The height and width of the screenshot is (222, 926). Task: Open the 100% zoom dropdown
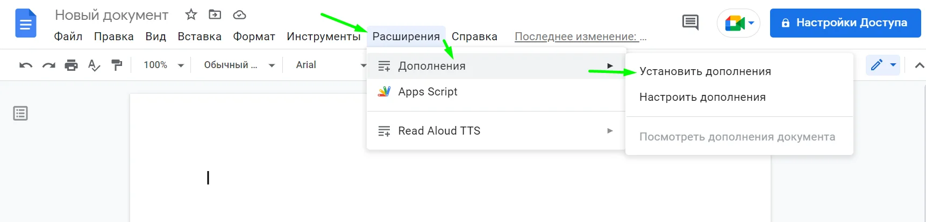coord(163,65)
